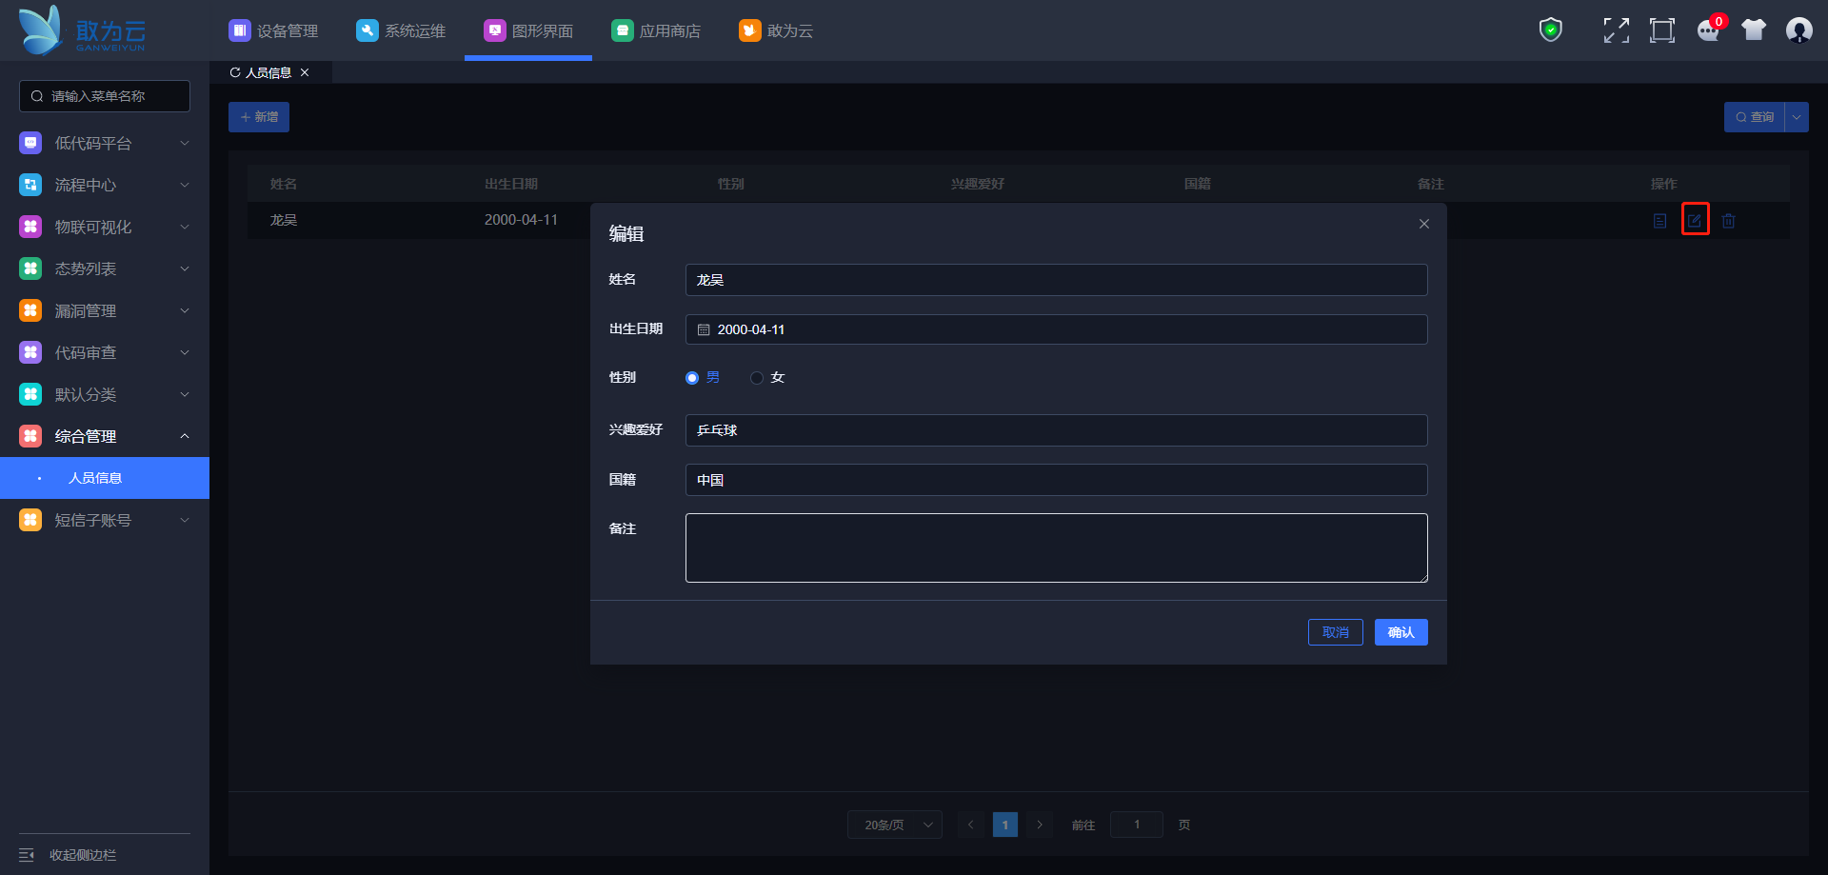
Task: Close the 编辑 dialog with X
Action: coord(1423,224)
